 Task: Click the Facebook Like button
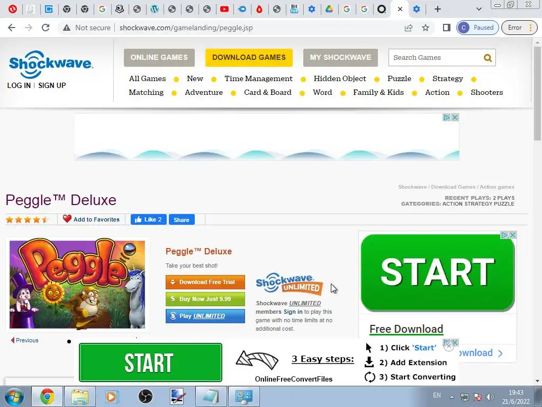pos(149,219)
